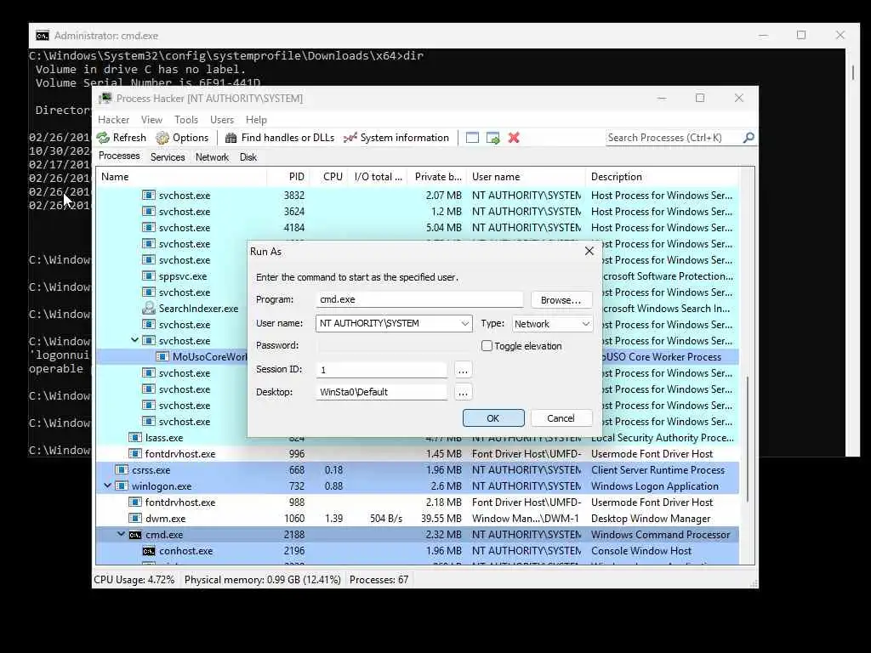The height and width of the screenshot is (653, 871).
Task: Click find window and thread icon
Action: pyautogui.click(x=492, y=138)
